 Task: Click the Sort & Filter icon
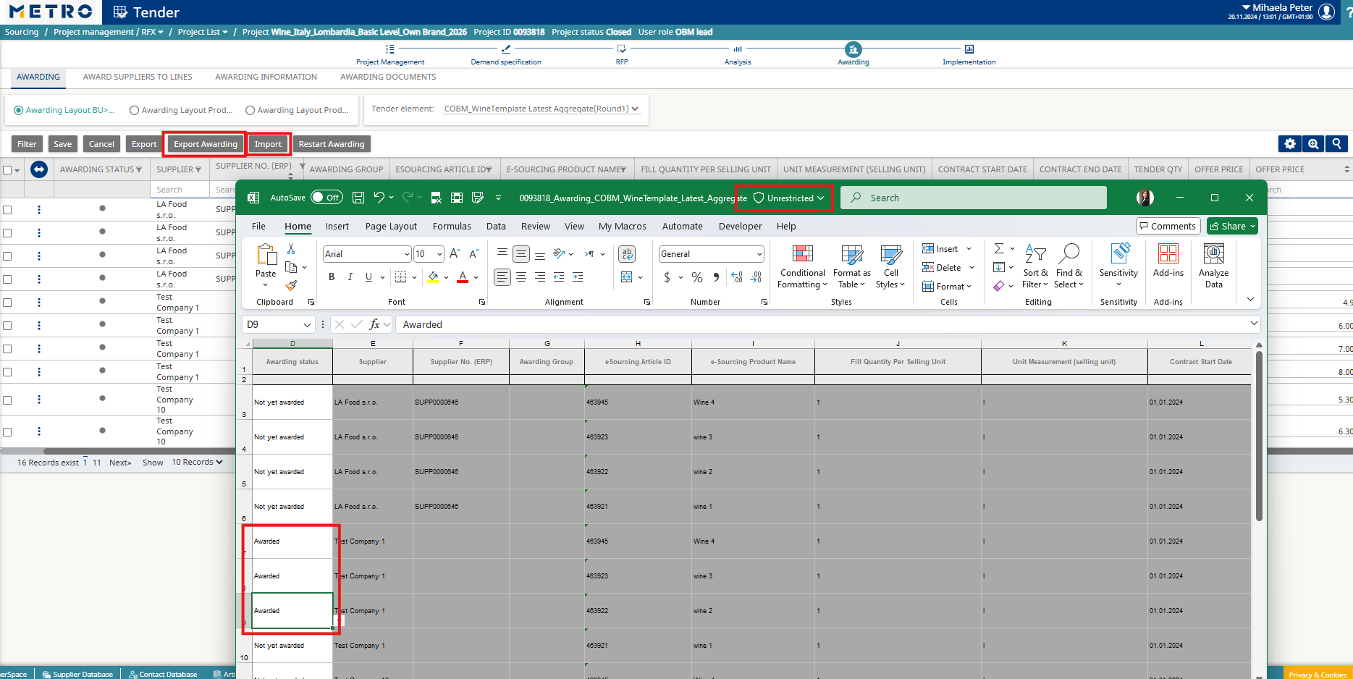(1035, 266)
